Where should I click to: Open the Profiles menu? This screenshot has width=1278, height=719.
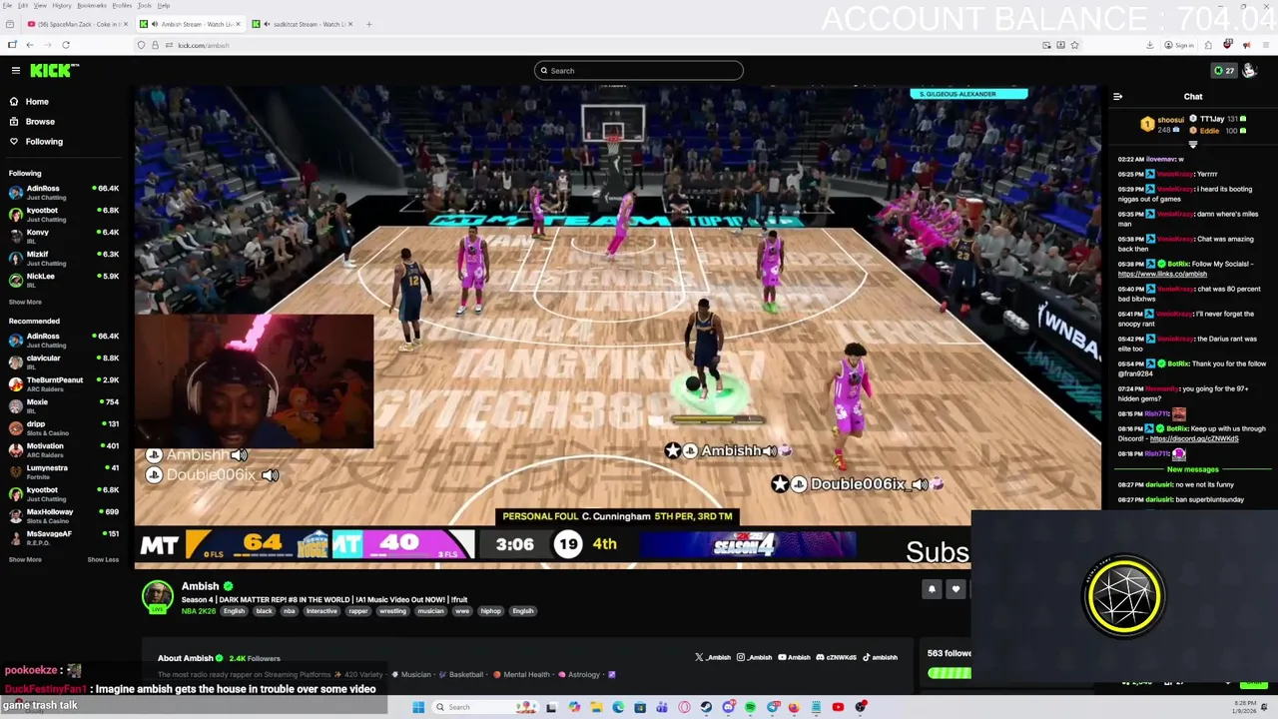pos(122,5)
